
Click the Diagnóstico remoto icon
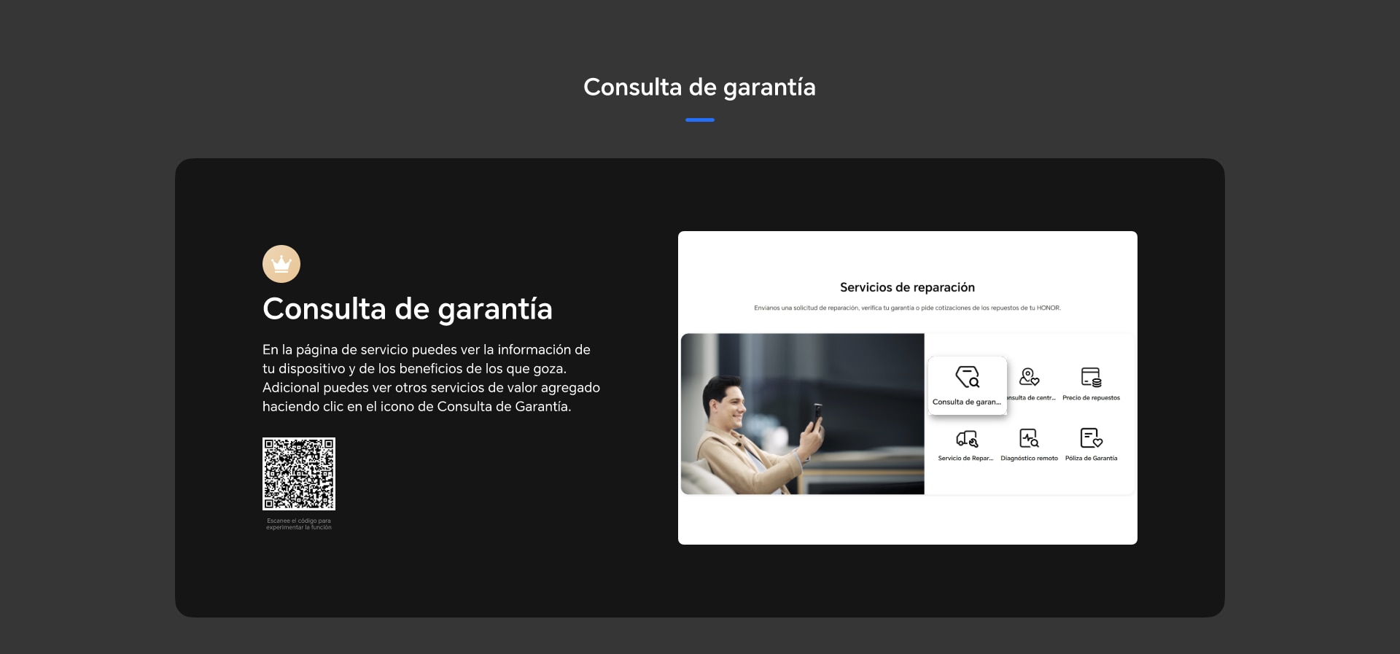(1029, 438)
